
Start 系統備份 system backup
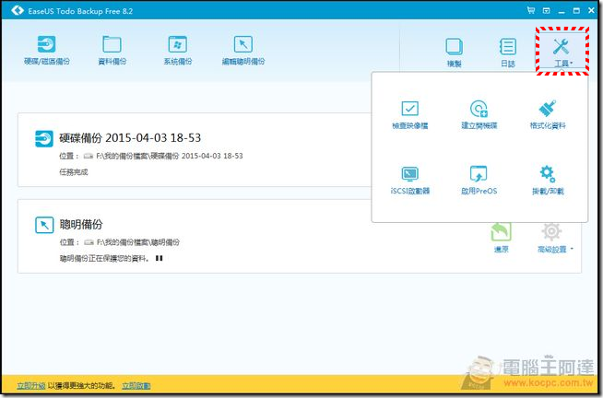pos(177,50)
